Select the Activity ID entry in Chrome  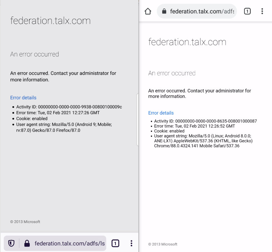tap(205, 121)
